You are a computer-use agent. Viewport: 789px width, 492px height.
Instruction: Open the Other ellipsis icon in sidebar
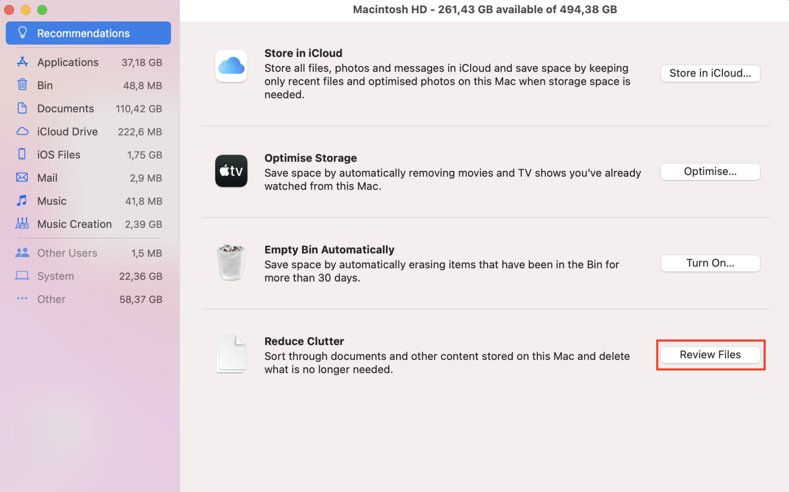pyautogui.click(x=22, y=299)
